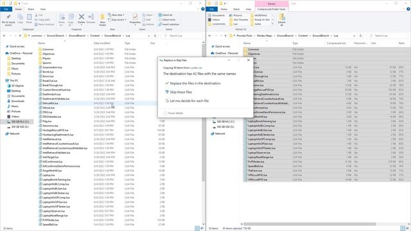
Task: Click Pin to Quick access in left window
Action: [8, 20]
